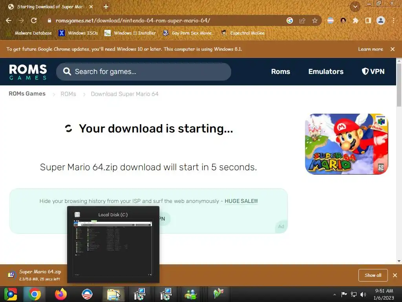
Task: Show hidden system tray icons
Action: pyautogui.click(x=334, y=295)
